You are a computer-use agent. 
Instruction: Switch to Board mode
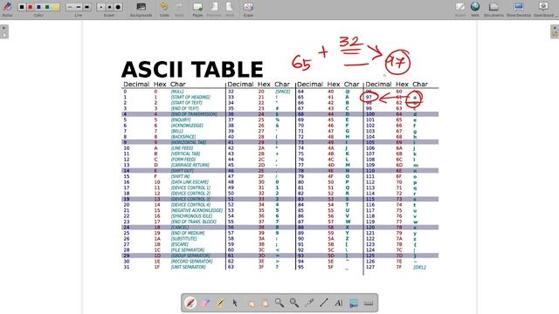(x=460, y=9)
